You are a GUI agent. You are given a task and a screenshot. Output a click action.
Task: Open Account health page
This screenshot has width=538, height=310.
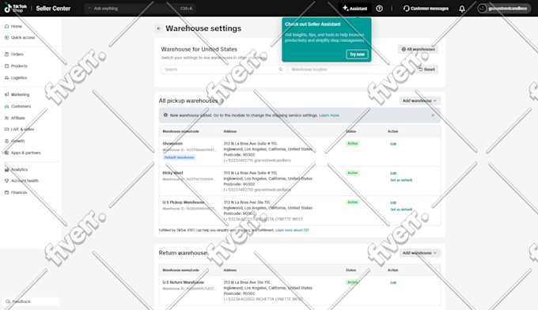pos(25,181)
